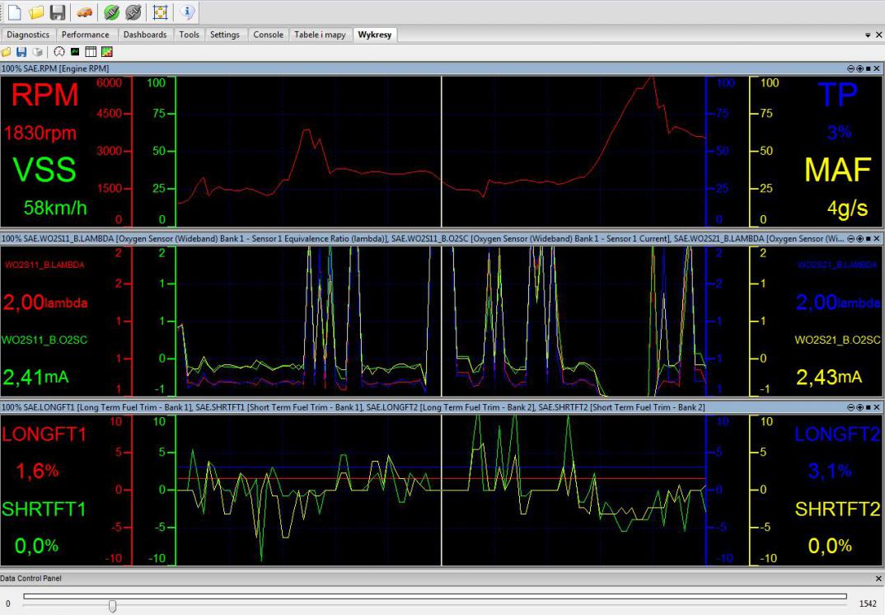Save using the gray floppy disk icon

(x=57, y=12)
